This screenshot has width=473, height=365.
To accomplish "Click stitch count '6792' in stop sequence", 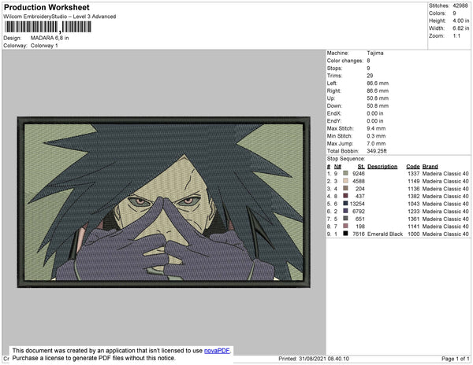I will [359, 212].
